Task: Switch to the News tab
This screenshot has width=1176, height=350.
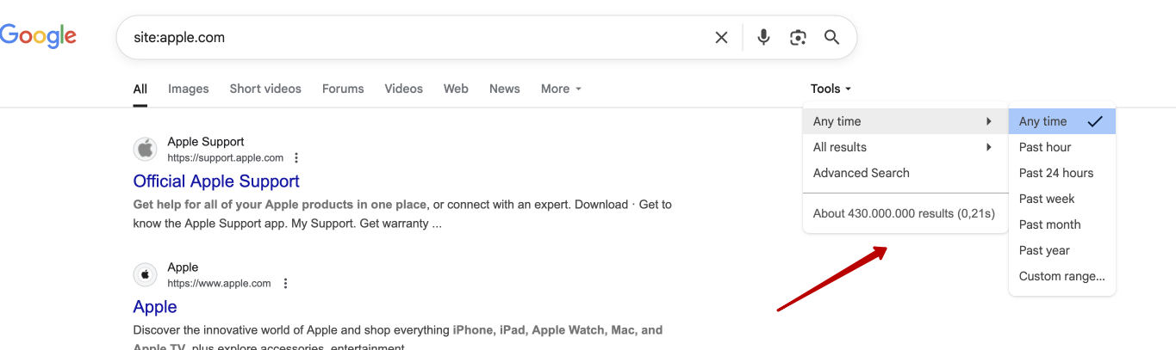Action: [x=504, y=89]
